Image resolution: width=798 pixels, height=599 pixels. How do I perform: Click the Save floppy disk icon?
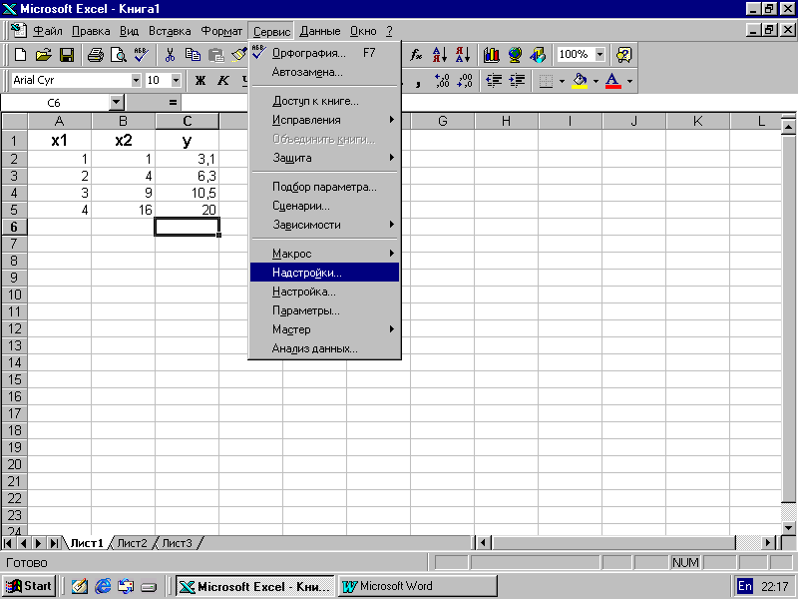67,55
